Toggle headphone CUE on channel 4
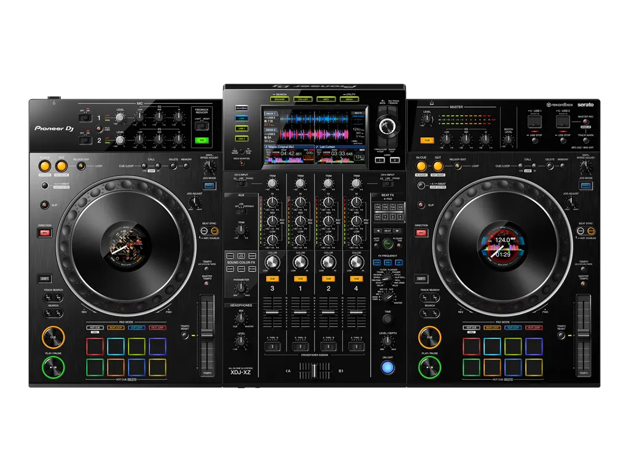 pos(356,278)
